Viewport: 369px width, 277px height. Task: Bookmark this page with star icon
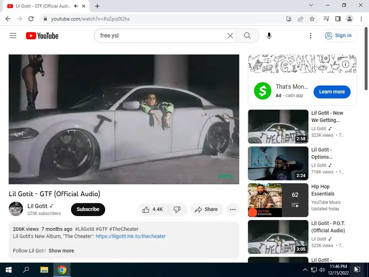click(312, 19)
